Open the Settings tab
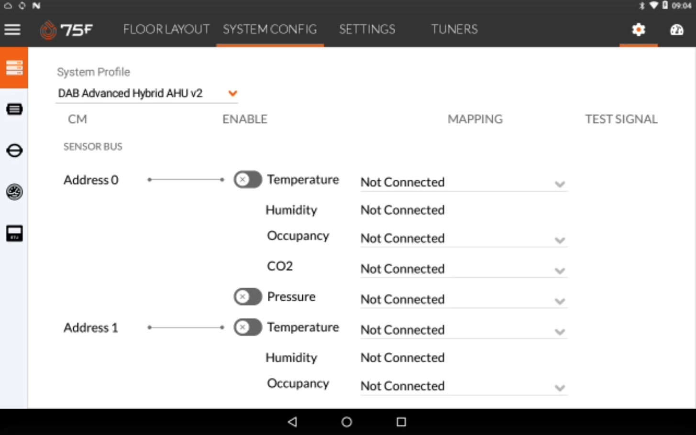The image size is (696, 435). click(367, 30)
